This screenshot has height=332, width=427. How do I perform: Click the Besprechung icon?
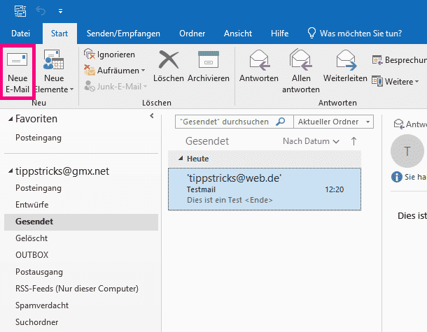coord(377,60)
